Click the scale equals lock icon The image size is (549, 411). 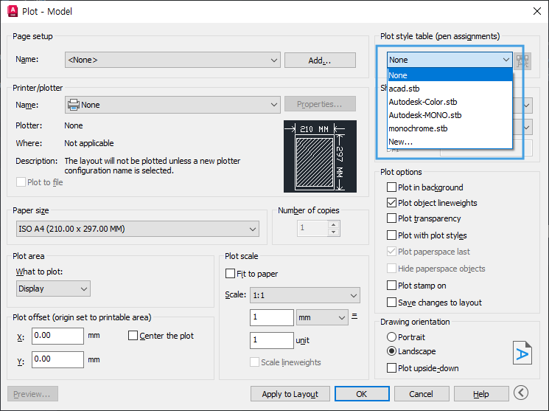(354, 317)
